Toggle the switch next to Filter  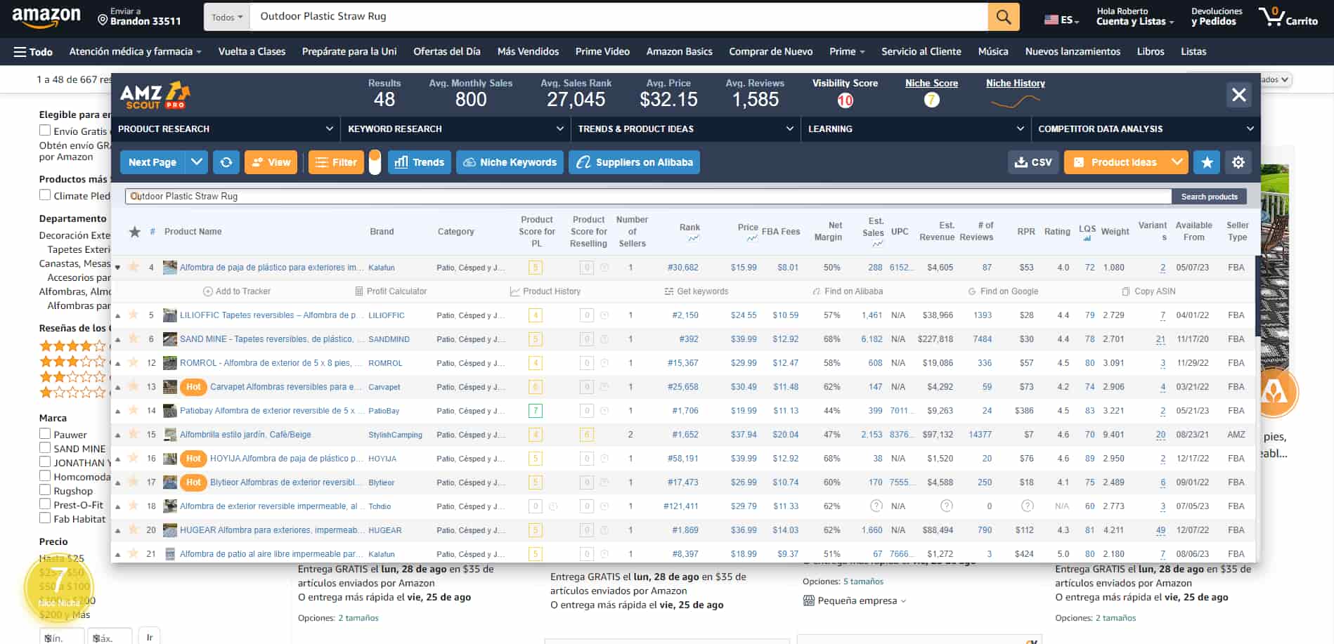(x=375, y=162)
